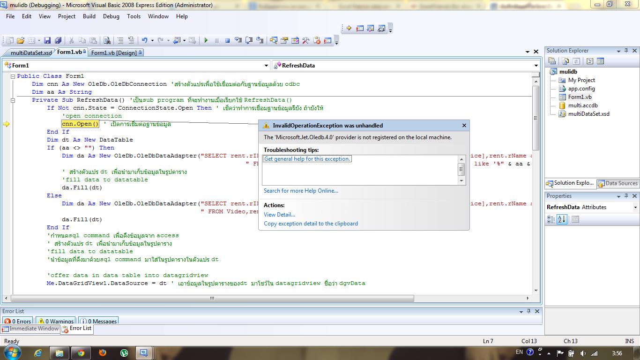This screenshot has height=360, width=640.
Task: Click Show All Files icon in Solution Explorer
Action: [566, 61]
